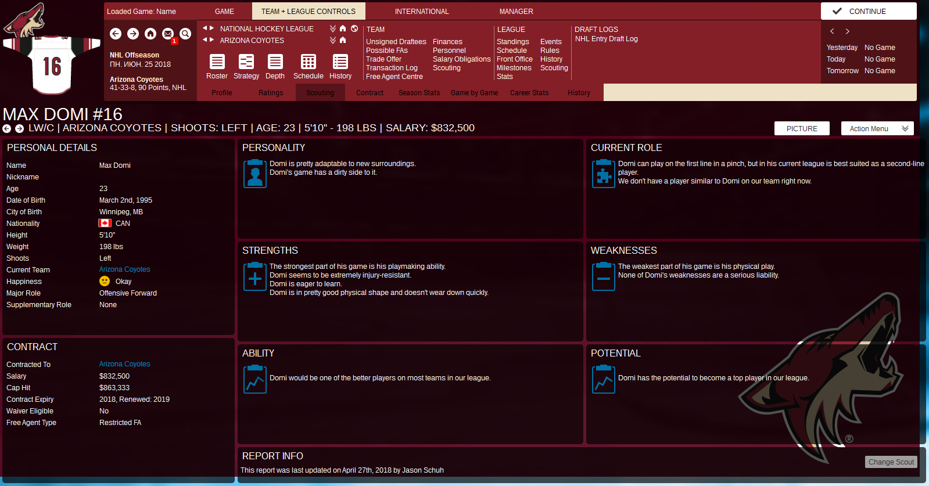
Task: Open the manager home screen icon
Action: click(150, 34)
